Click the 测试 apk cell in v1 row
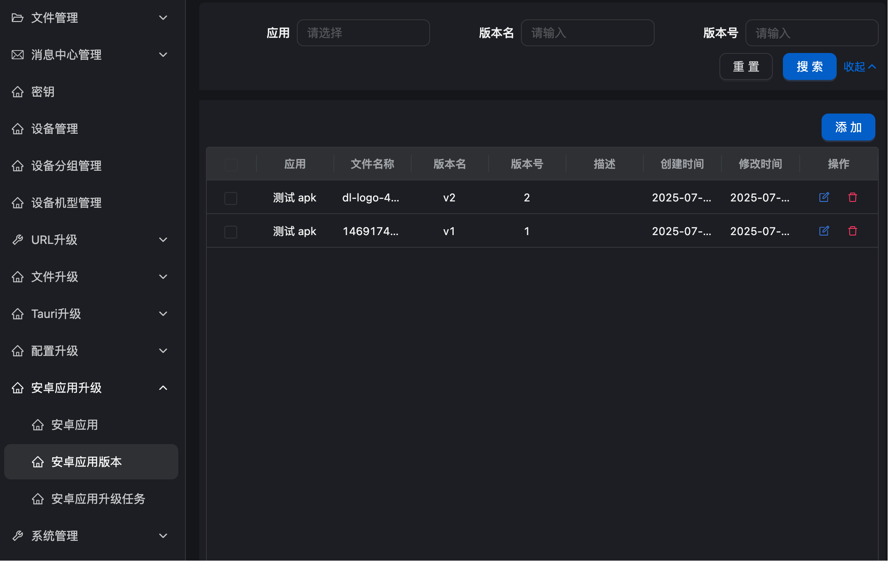Viewport: 888px width, 561px height. pos(294,231)
